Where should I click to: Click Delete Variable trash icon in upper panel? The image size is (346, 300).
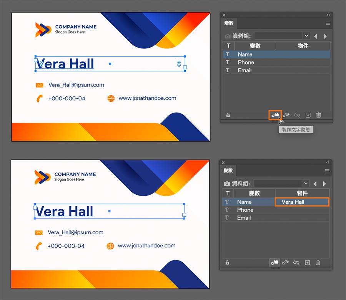point(318,115)
